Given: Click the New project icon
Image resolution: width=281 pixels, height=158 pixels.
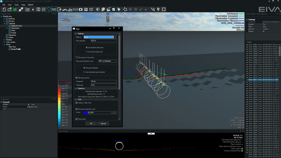Looking at the screenshot, I should pos(4,9).
